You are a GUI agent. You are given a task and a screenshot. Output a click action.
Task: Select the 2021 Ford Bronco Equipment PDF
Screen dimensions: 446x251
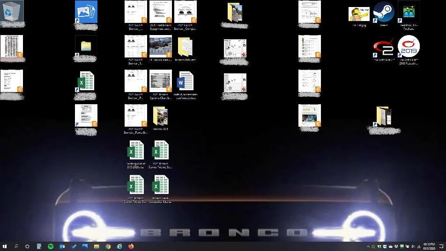160,15
